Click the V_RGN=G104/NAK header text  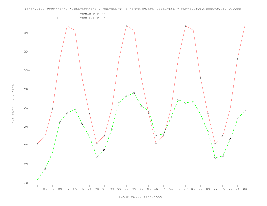click(x=140, y=9)
